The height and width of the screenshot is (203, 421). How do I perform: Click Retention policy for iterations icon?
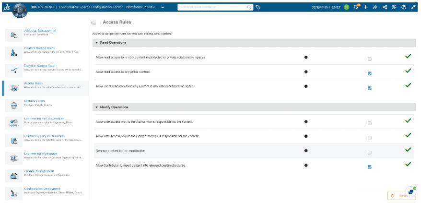tap(14, 141)
